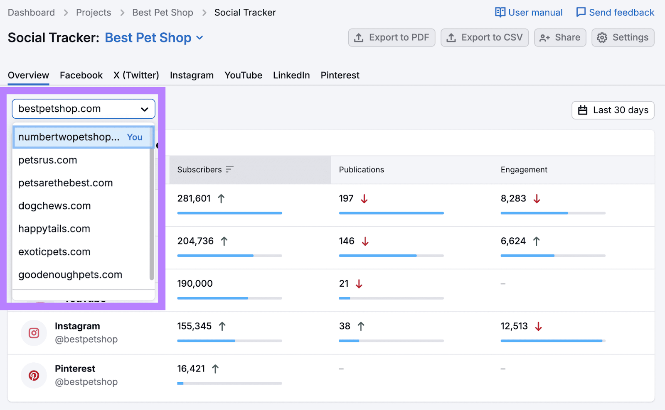Click the User manual icon

500,12
